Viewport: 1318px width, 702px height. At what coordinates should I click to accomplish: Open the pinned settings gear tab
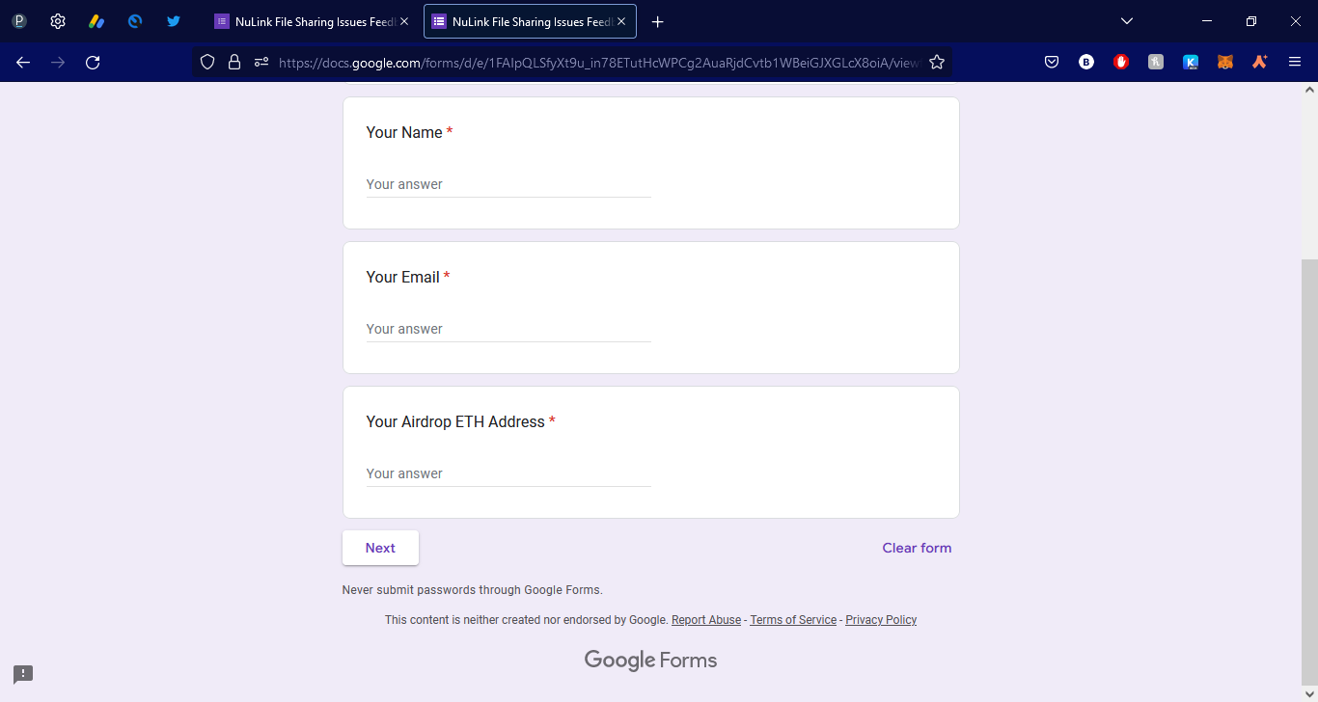(x=58, y=21)
